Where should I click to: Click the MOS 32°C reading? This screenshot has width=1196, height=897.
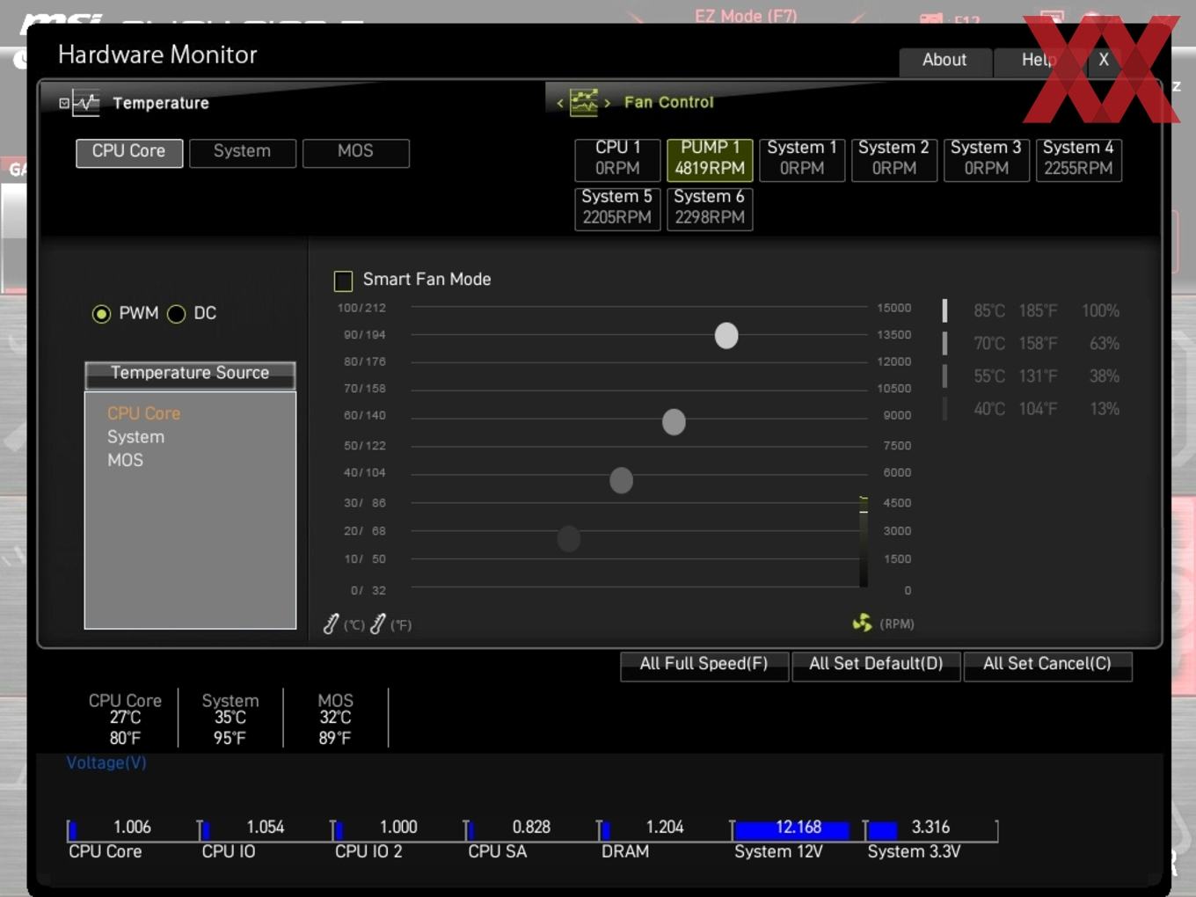point(335,719)
